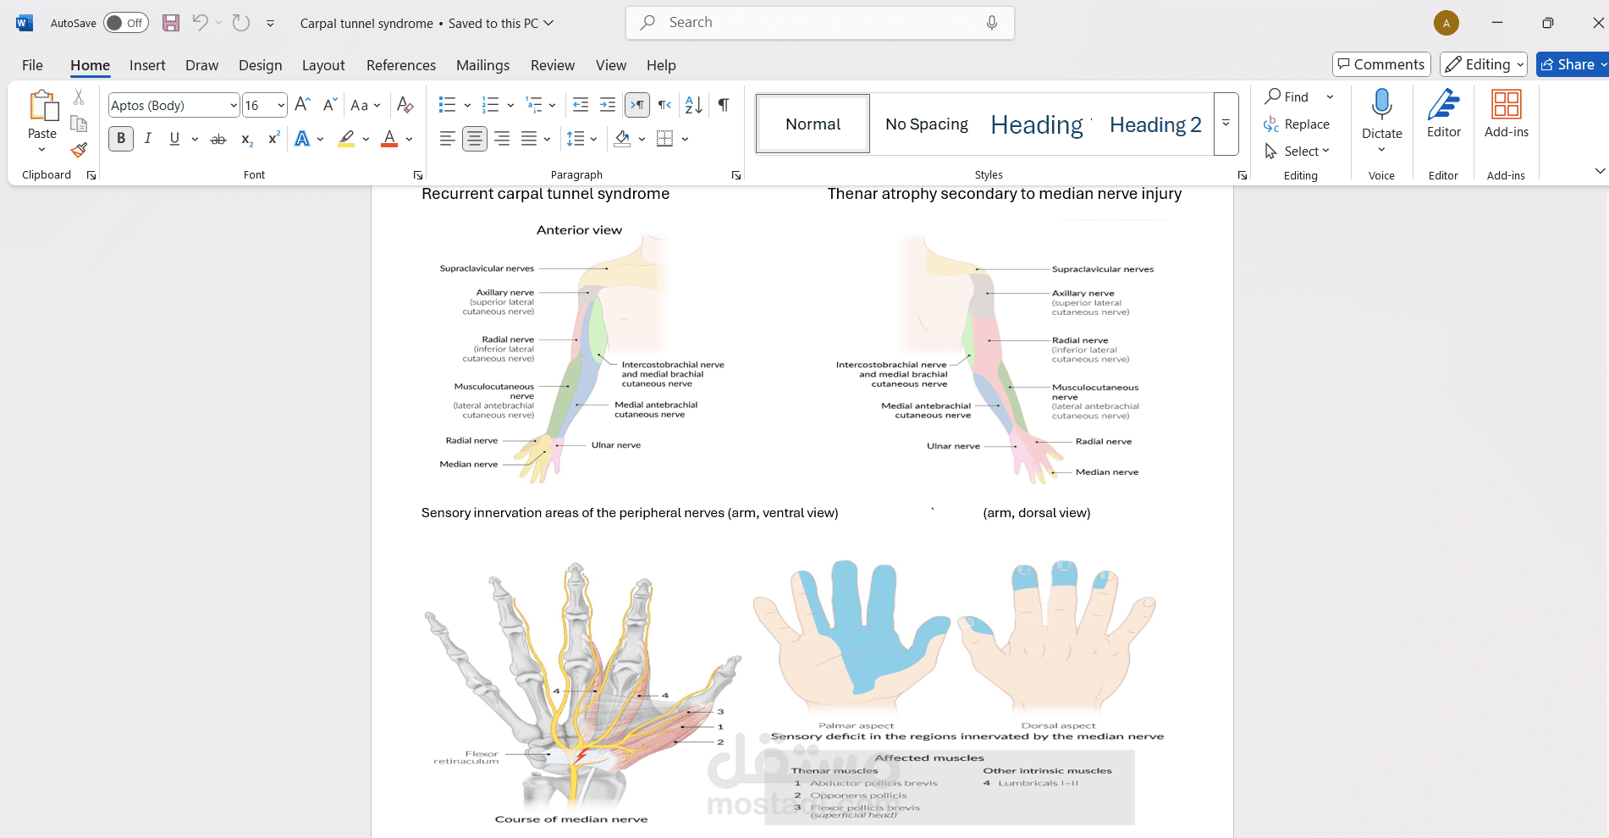Screen dimensions: 1609x838
Task: Increase paragraph indent
Action: [x=608, y=105]
